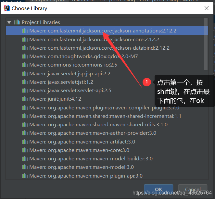Image resolution: width=215 pixels, height=199 pixels.
Task: Confirm selection with the OK button
Action: pos(158,190)
